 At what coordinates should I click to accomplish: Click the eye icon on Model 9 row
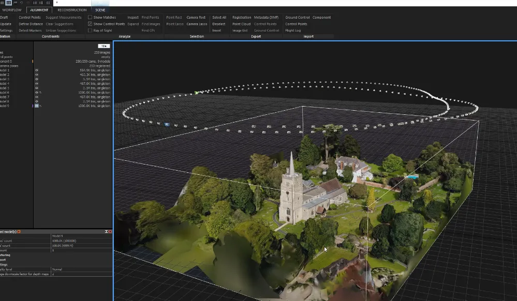click(x=37, y=106)
